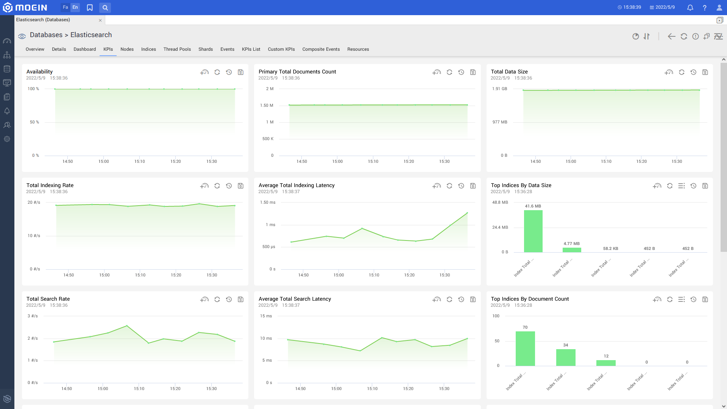Open history for Top Indices By Document Count
This screenshot has width=727, height=409.
(693, 299)
